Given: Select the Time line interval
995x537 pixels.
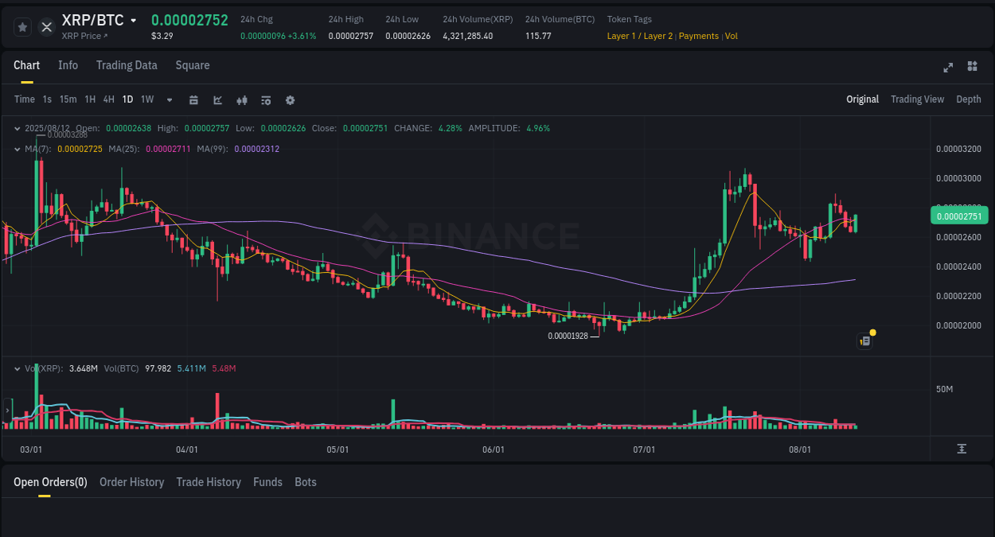Looking at the screenshot, I should tap(25, 99).
